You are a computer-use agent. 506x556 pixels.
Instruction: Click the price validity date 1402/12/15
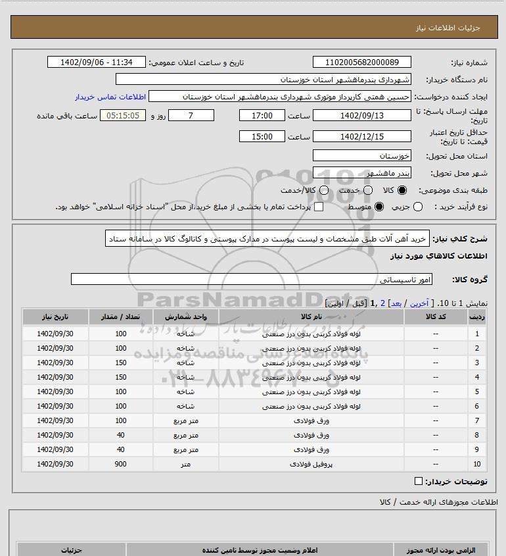click(362, 136)
